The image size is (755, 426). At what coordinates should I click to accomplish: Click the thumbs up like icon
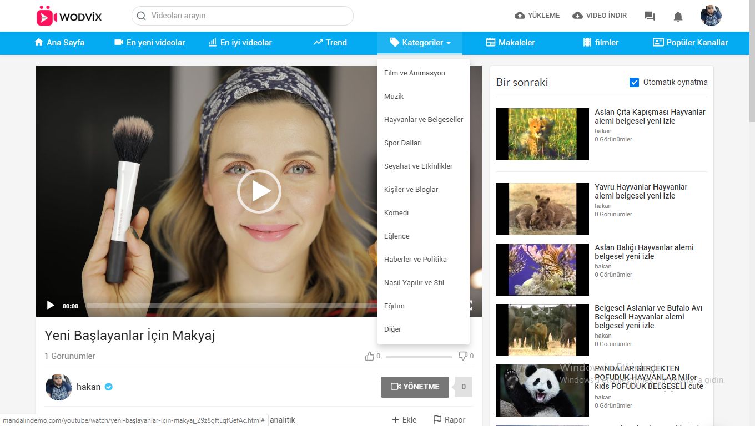pyautogui.click(x=370, y=356)
